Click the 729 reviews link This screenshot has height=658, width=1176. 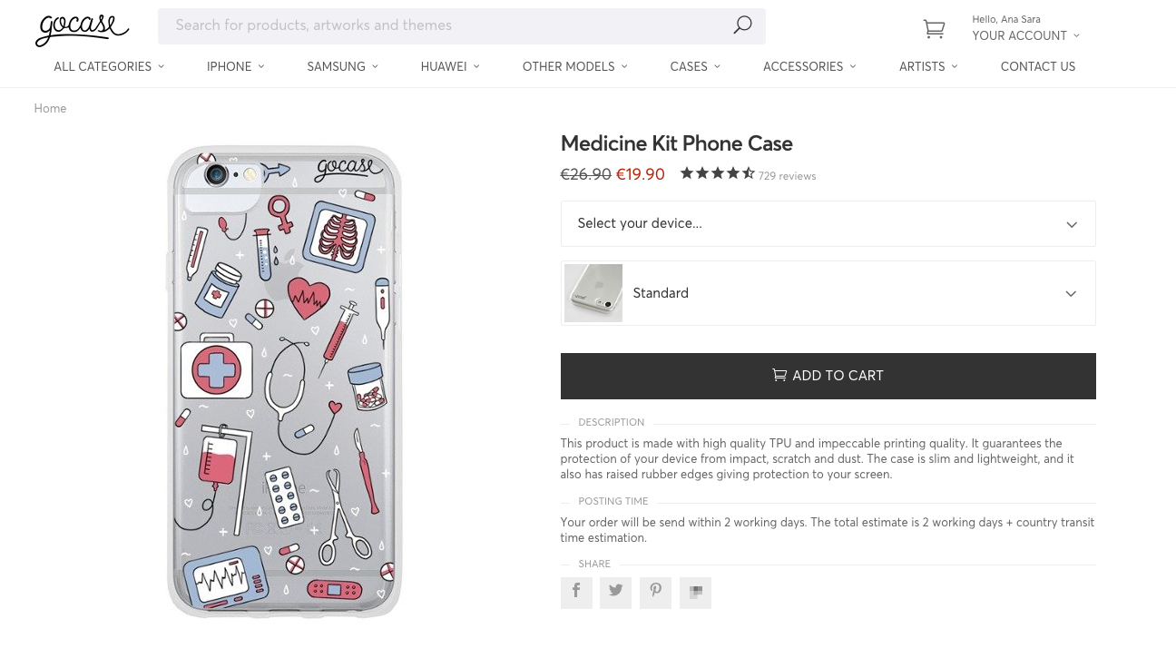[787, 176]
